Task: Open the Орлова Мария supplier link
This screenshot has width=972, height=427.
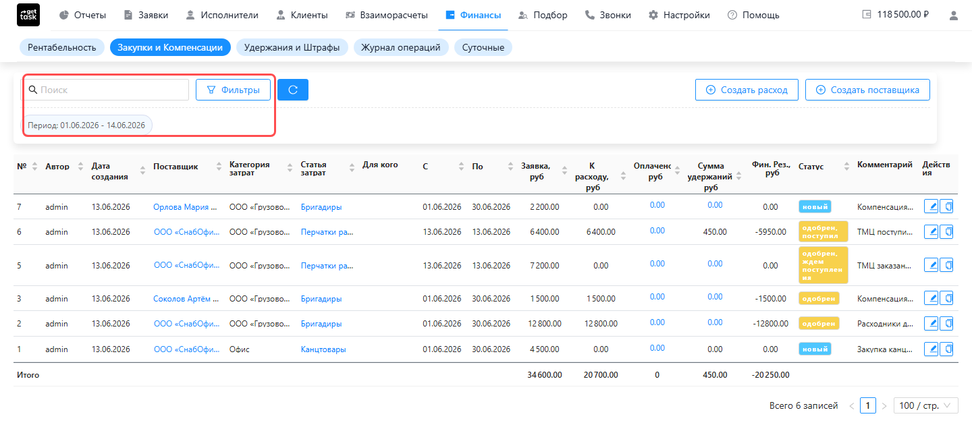Action: [x=186, y=207]
